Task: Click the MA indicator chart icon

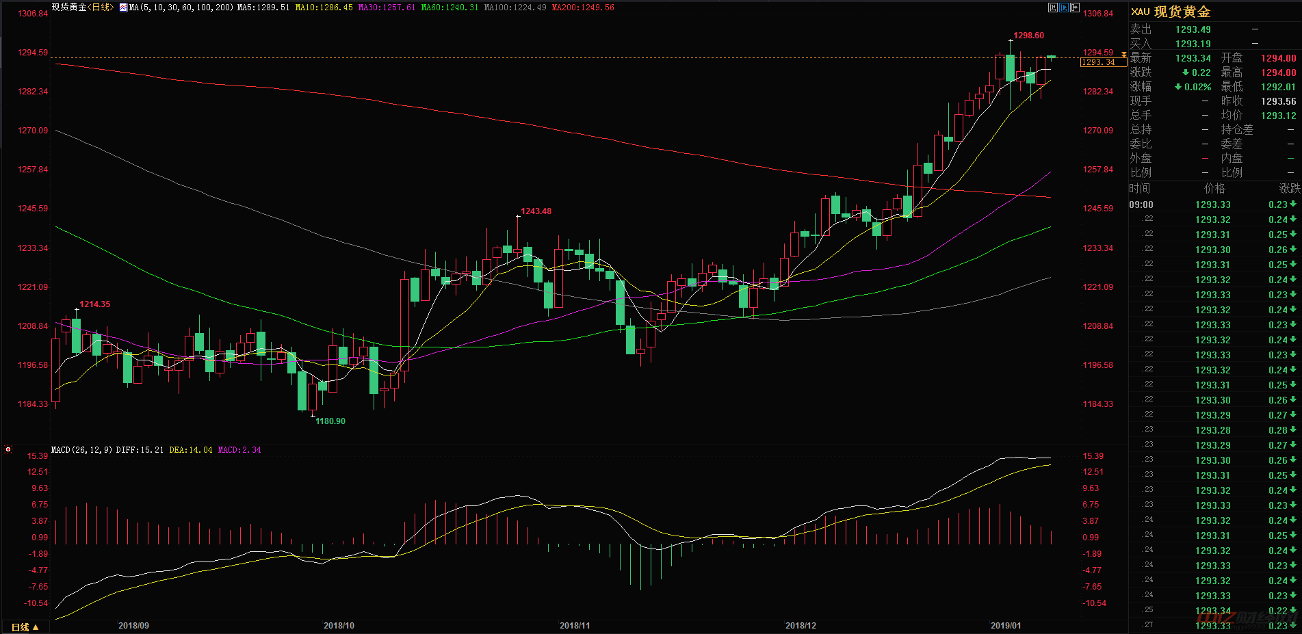Action: pyautogui.click(x=123, y=8)
